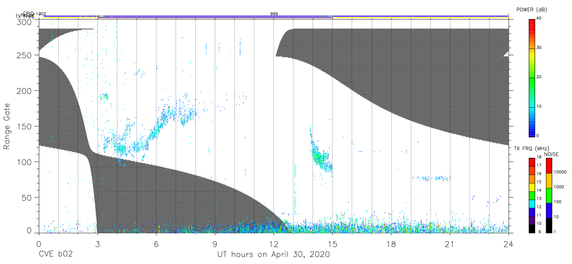572x264 pixels.
Task: Click the 'TX Freq' strip label at top left
Action: [24, 17]
